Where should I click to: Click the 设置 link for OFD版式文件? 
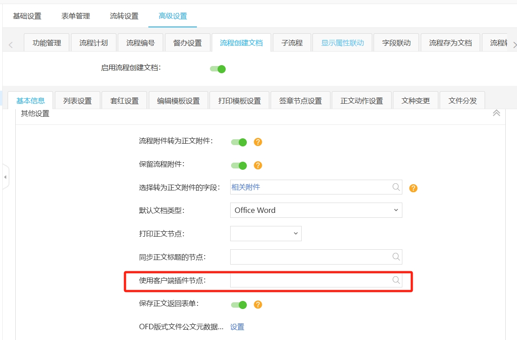(x=237, y=327)
